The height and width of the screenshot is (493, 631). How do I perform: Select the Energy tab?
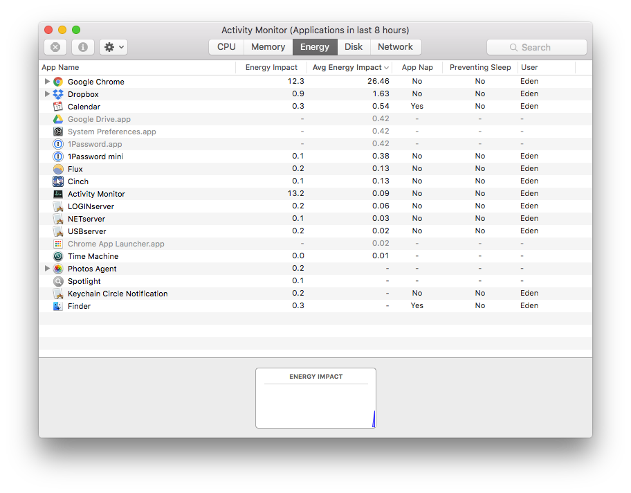click(x=315, y=46)
